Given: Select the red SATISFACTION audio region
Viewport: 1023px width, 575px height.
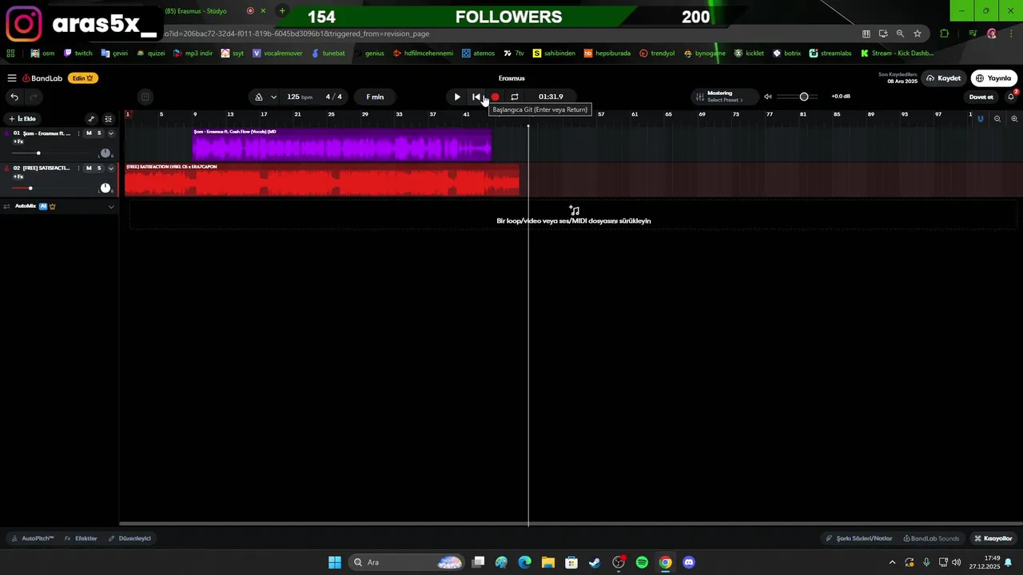Looking at the screenshot, I should coord(322,180).
